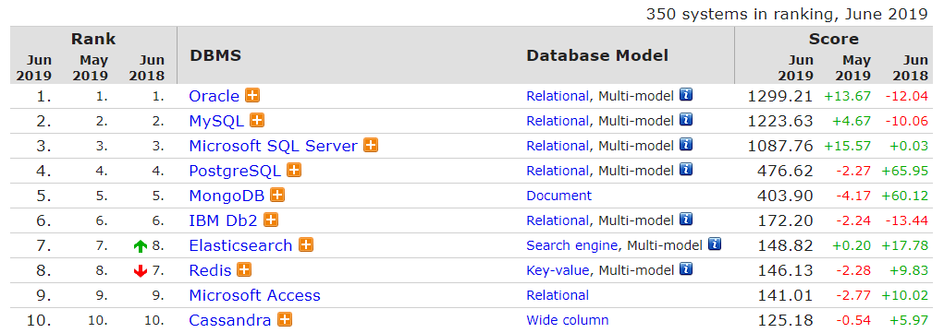Click the Relational link in MySQL's row
This screenshot has width=944, height=333.
pos(558,121)
